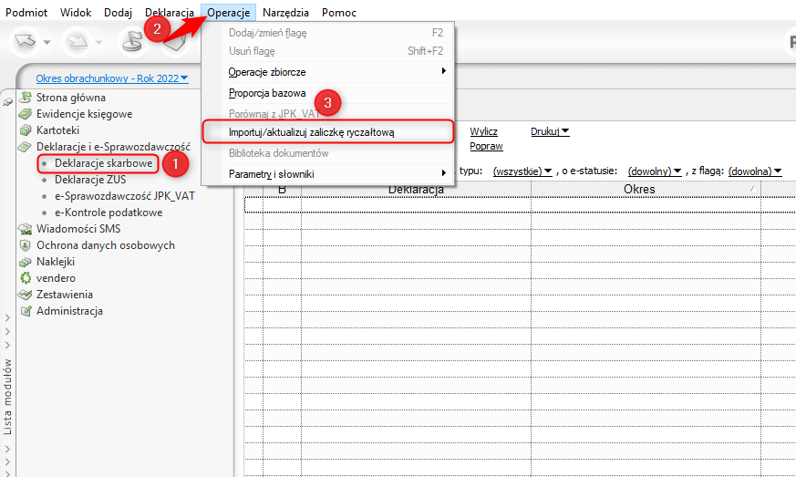Viewport: 796px width, 477px height.
Task: Click the Zestawienia icon
Action: pos(25,295)
